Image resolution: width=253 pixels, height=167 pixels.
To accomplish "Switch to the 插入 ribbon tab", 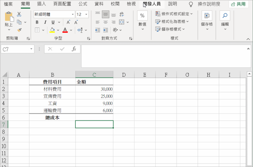I will [41, 4].
